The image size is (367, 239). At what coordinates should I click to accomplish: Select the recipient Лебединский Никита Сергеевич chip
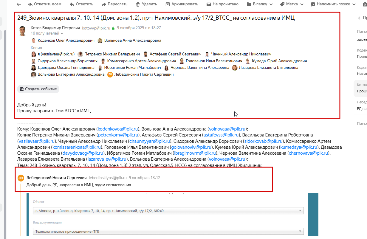pyautogui.click(x=140, y=75)
